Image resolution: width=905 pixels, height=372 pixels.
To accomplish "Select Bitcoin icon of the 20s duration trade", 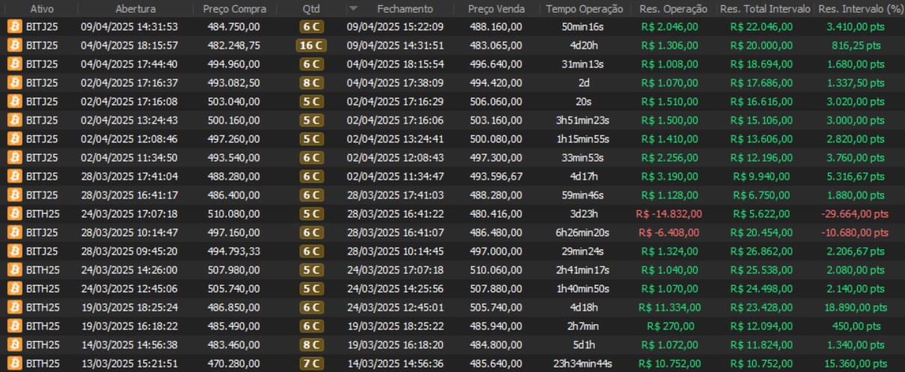I will click(13, 101).
